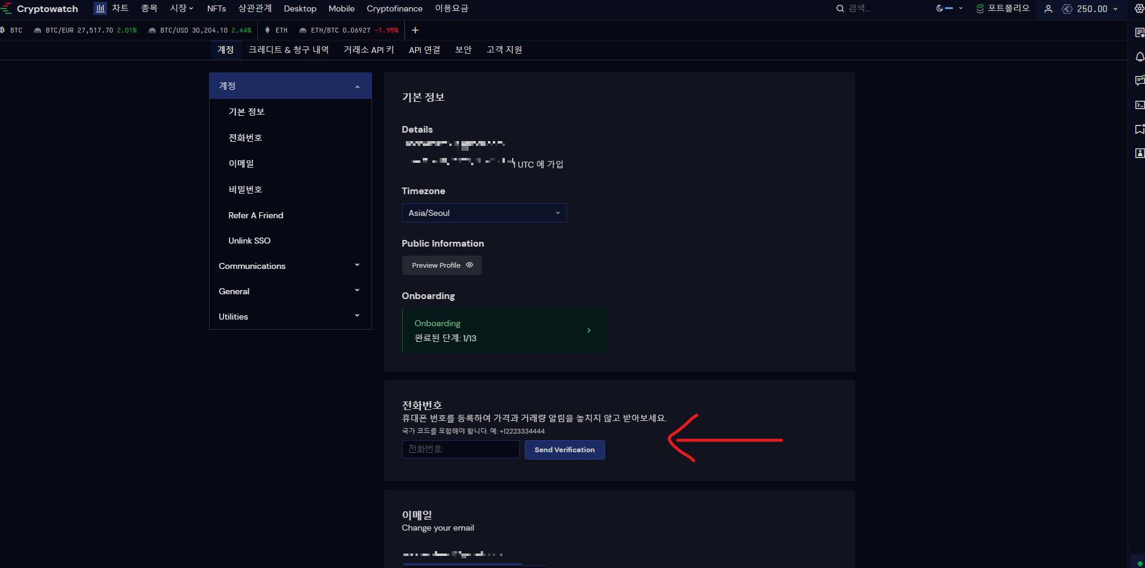Open the profile card sidebar icon
This screenshot has height=568, width=1145.
click(x=1140, y=153)
